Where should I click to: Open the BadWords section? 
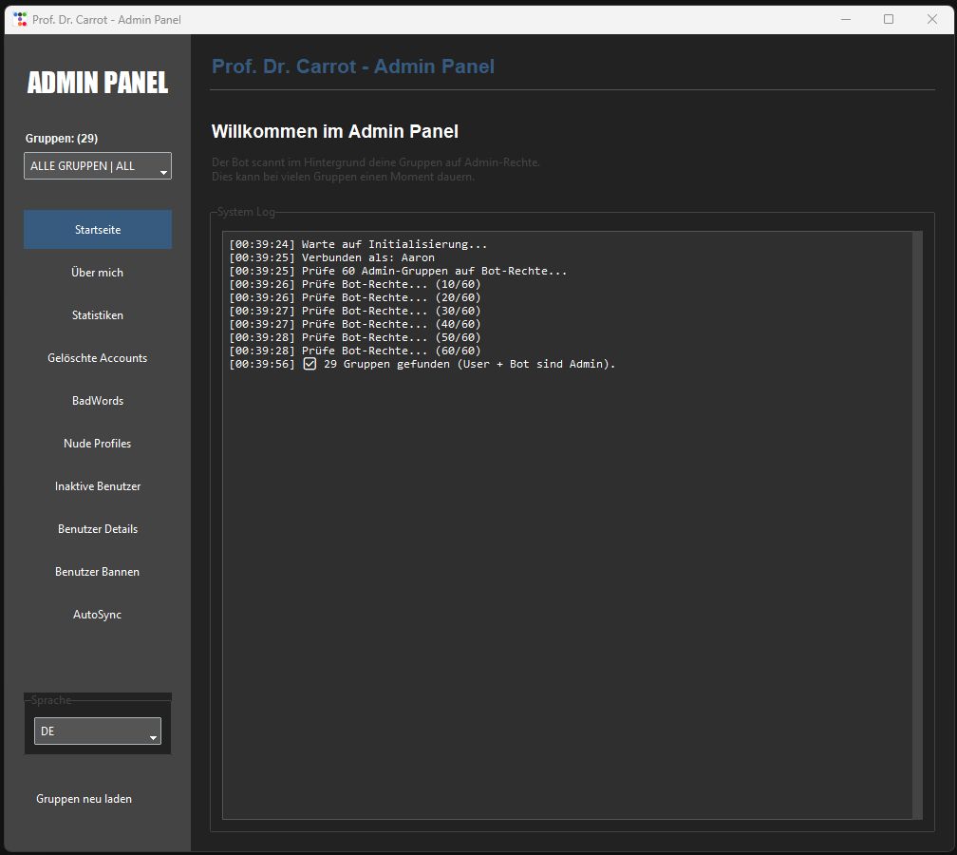pyautogui.click(x=98, y=401)
